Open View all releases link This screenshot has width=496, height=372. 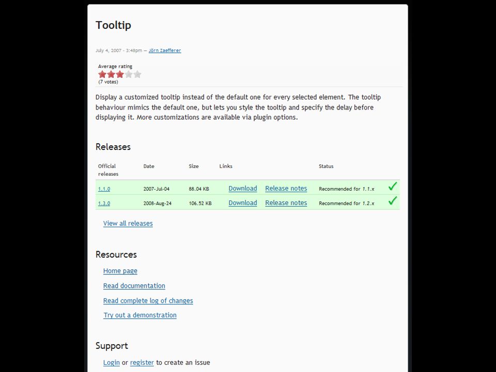[x=128, y=223]
